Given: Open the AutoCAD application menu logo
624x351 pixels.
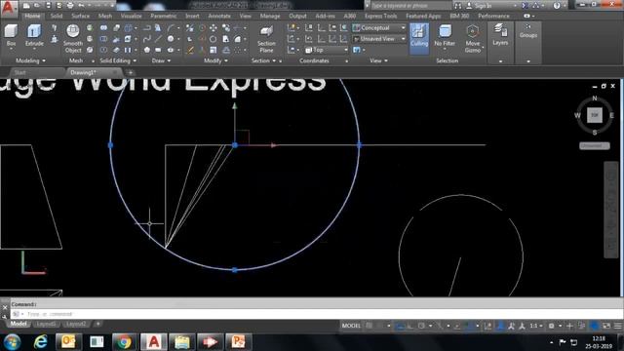Looking at the screenshot, I should [9, 8].
